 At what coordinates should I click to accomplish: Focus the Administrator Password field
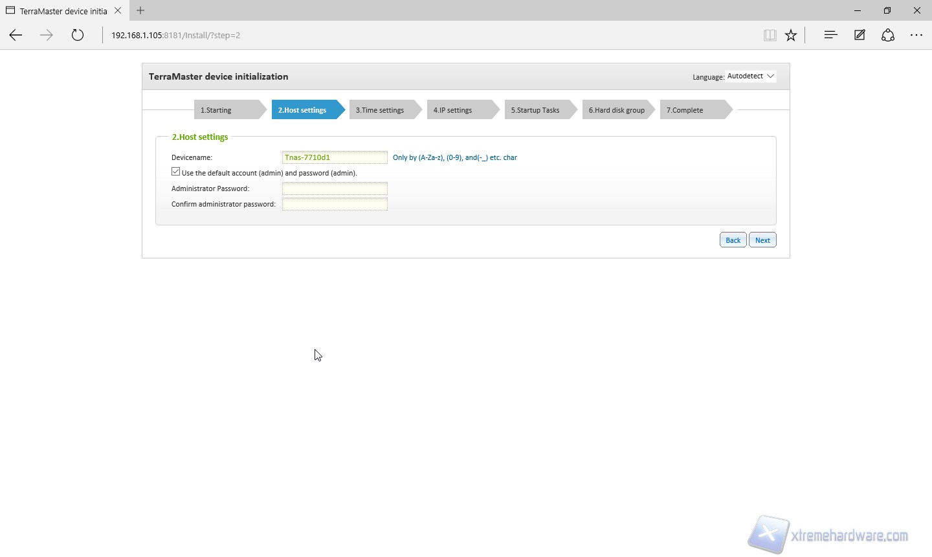tap(335, 188)
